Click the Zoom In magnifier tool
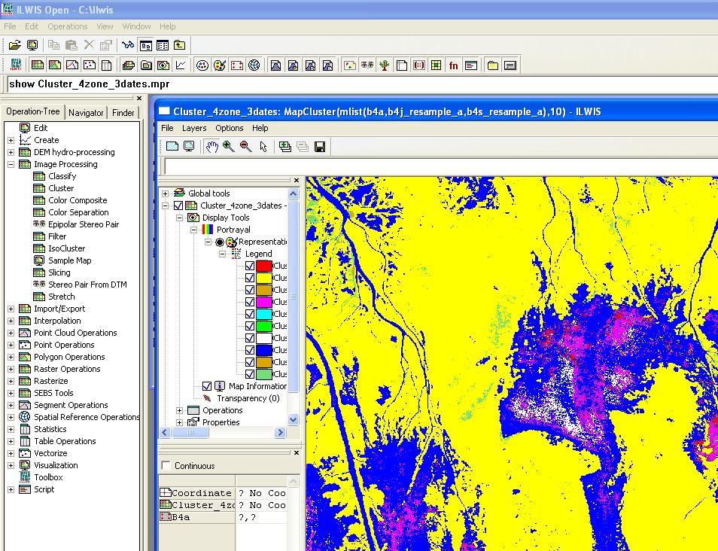 [228, 147]
